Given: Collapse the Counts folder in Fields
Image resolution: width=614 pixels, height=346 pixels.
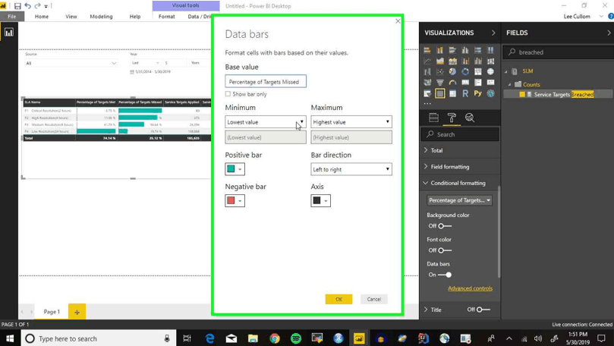Looking at the screenshot, I should [x=509, y=84].
